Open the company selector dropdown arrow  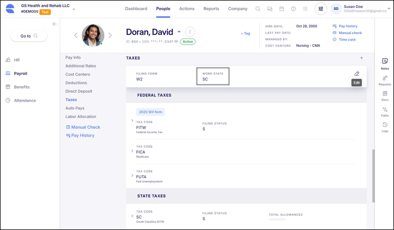74,9
